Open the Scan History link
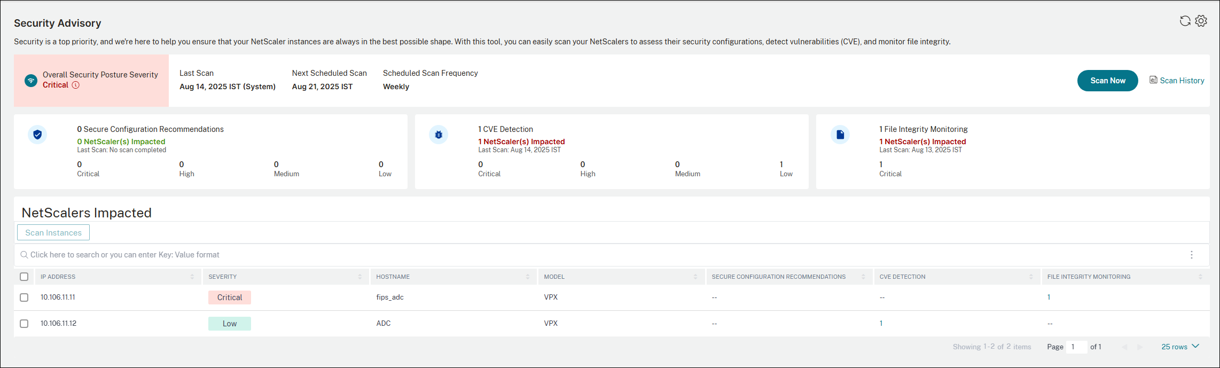This screenshot has width=1220, height=368. coord(1182,81)
